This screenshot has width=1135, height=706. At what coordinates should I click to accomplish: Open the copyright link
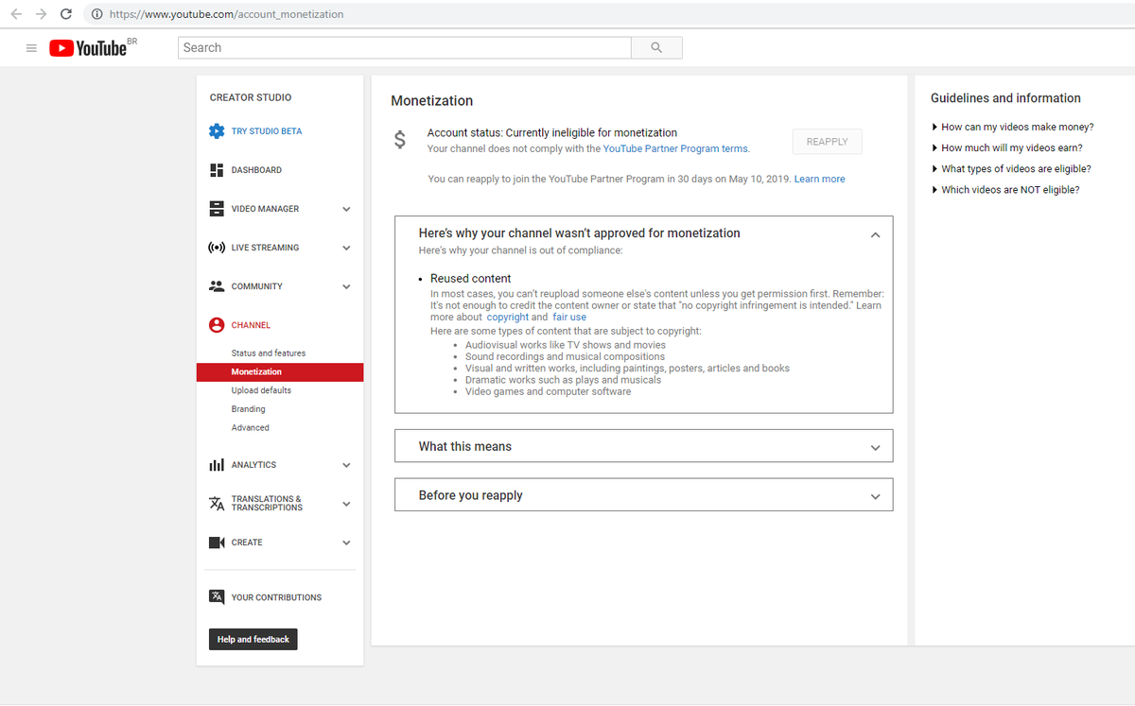point(508,318)
